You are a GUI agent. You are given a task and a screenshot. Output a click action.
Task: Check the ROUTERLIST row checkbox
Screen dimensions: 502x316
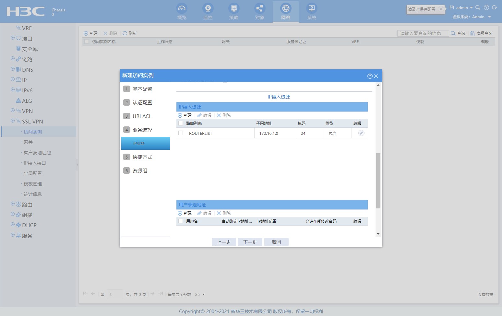point(181,133)
